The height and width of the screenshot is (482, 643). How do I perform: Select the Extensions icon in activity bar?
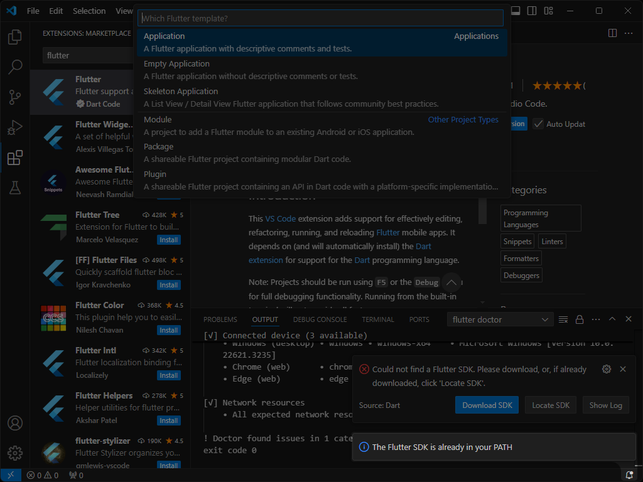tap(15, 158)
